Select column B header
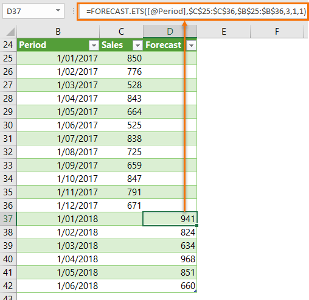This screenshot has width=309, height=300. pyautogui.click(x=58, y=32)
